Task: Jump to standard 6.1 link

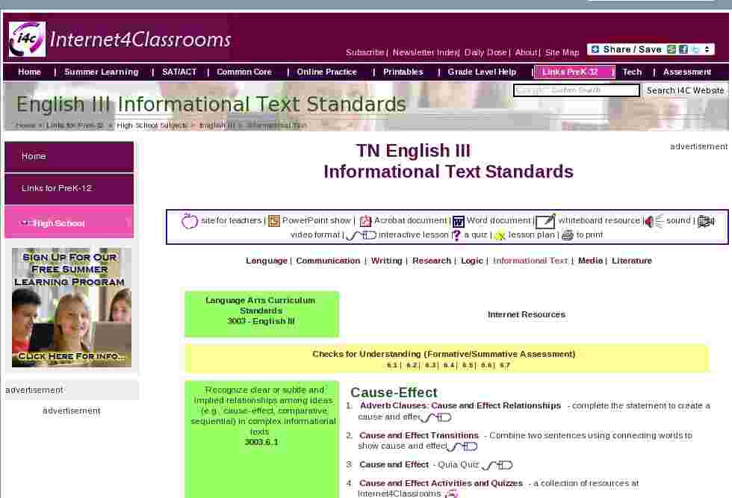Action: pos(392,365)
